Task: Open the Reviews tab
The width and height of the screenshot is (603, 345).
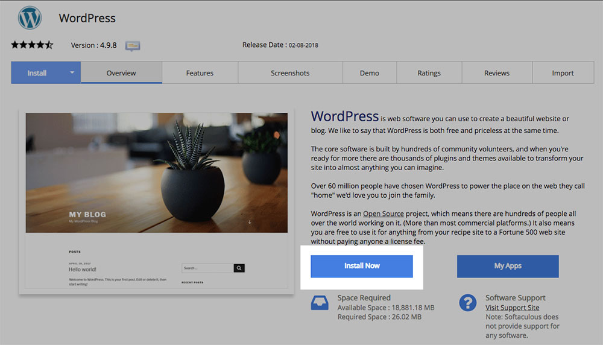Action: click(497, 73)
